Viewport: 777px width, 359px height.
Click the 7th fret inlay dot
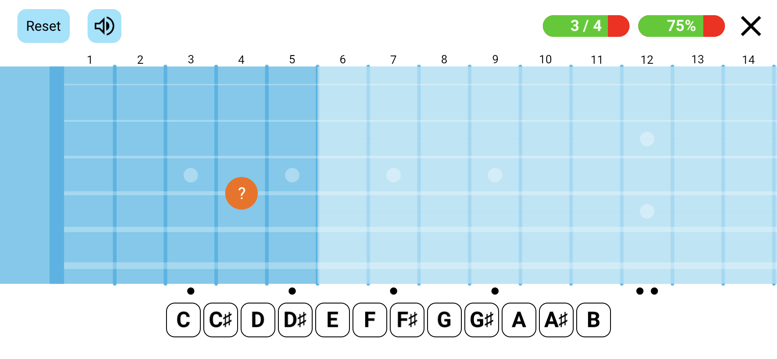coord(393,175)
